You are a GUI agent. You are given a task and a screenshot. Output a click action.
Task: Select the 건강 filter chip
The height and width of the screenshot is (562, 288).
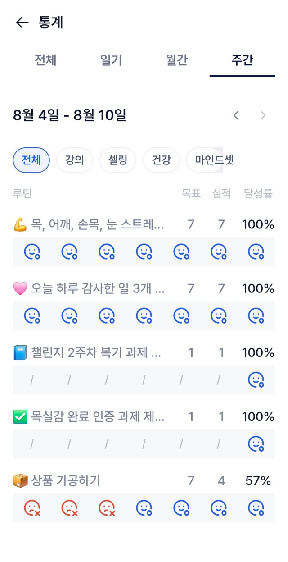point(161,160)
